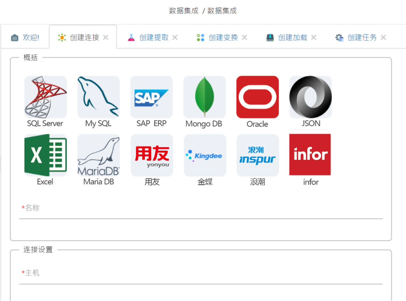Click the 'infor' label below the logo

point(311,182)
